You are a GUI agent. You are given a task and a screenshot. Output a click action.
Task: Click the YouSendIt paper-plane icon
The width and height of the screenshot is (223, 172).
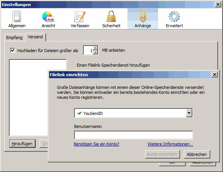pos(79,113)
